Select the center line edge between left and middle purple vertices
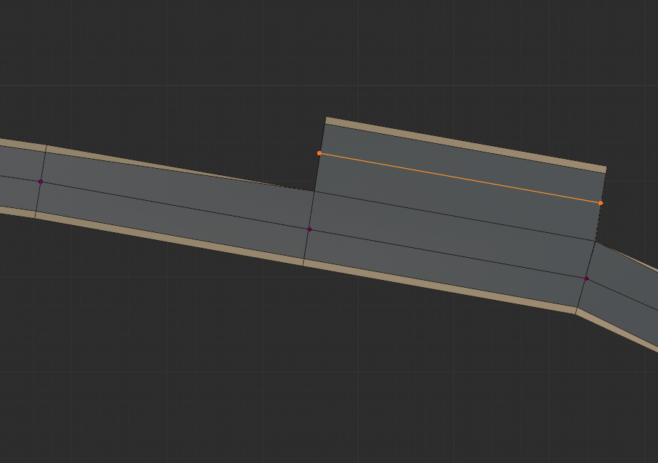This screenshot has height=463, width=658. pos(175,205)
